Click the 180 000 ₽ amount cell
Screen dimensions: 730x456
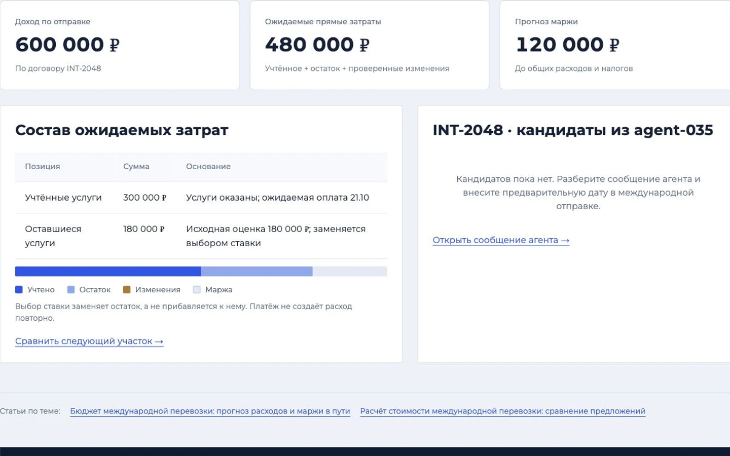144,229
